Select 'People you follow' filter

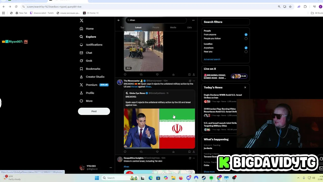pyautogui.click(x=246, y=39)
